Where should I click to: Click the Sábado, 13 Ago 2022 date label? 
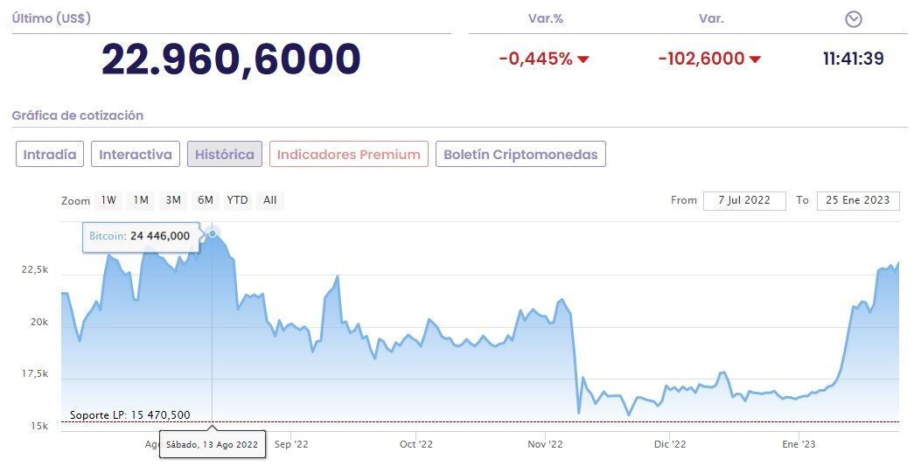213,444
